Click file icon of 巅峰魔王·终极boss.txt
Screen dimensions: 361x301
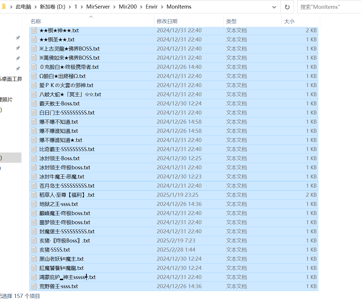34,213
